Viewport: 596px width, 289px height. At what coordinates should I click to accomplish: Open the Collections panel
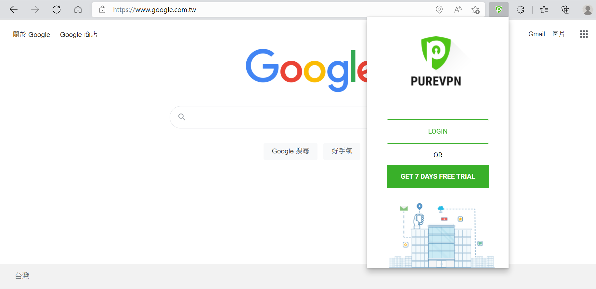tap(565, 10)
